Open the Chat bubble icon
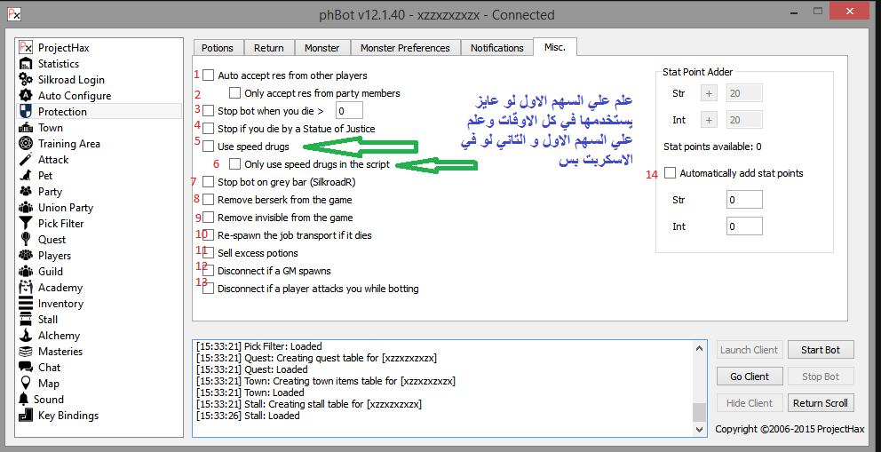The image size is (881, 452). pos(26,368)
